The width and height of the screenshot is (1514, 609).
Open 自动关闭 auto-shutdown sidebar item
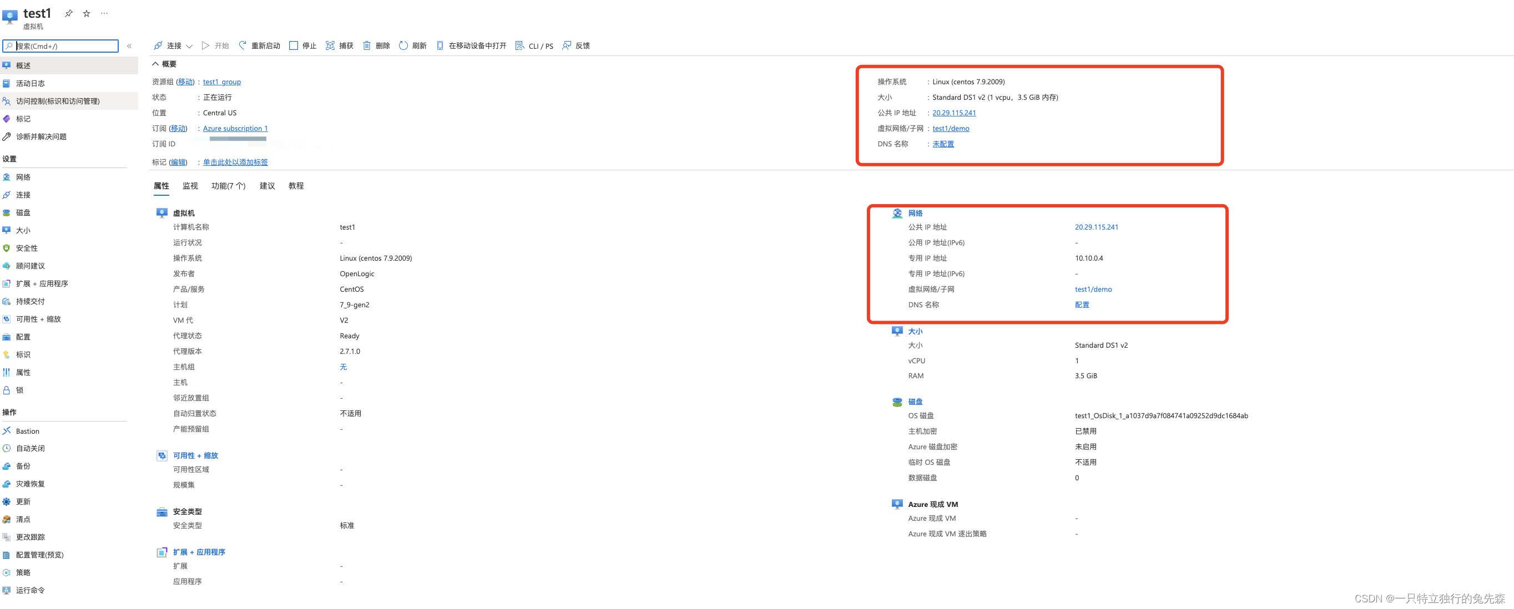[69, 448]
